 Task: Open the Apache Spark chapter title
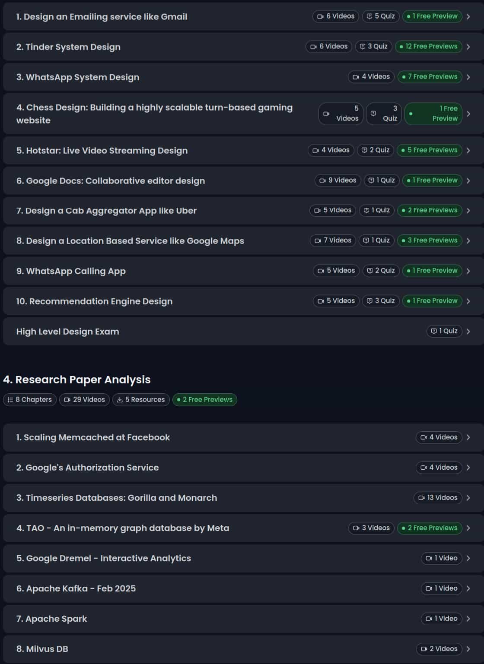pyautogui.click(x=51, y=619)
